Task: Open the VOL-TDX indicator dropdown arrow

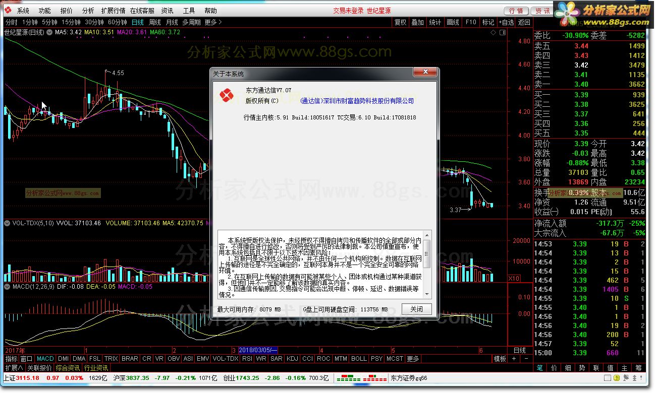Action: (x=7, y=223)
